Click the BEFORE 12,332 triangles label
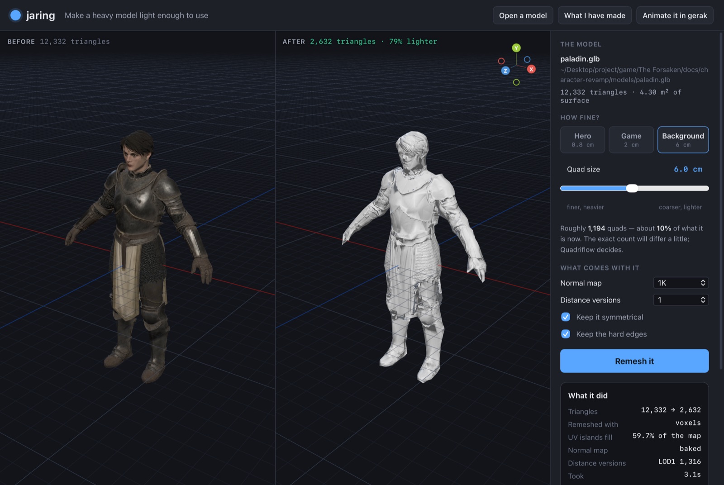This screenshot has height=485, width=724. 58,42
